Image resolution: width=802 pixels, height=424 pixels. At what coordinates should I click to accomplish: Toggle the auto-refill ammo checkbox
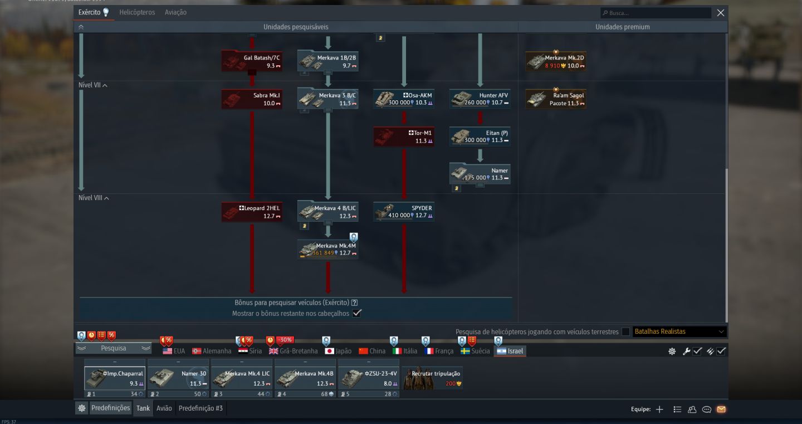721,352
